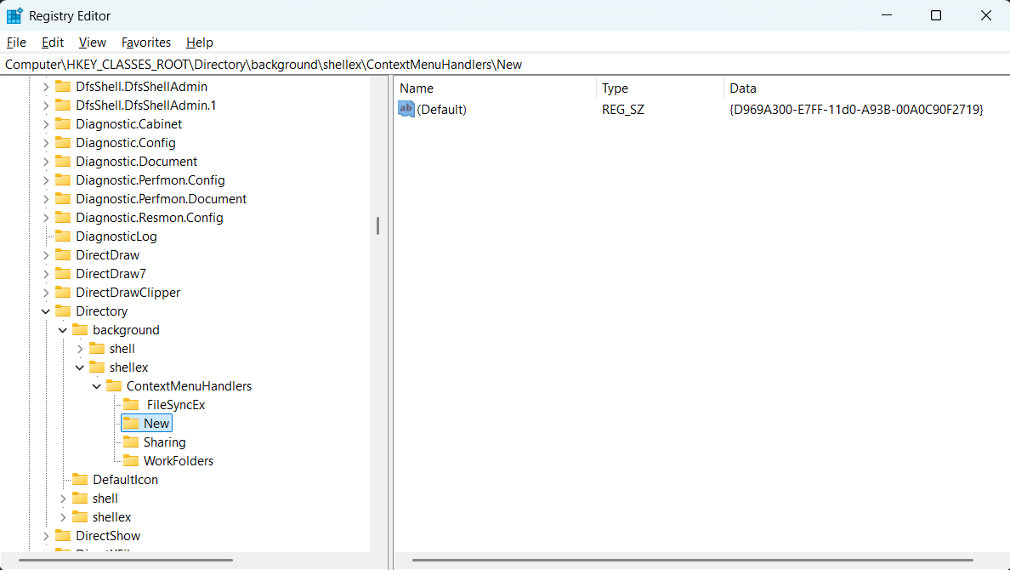
Task: Open the Favorites menu
Action: (145, 42)
